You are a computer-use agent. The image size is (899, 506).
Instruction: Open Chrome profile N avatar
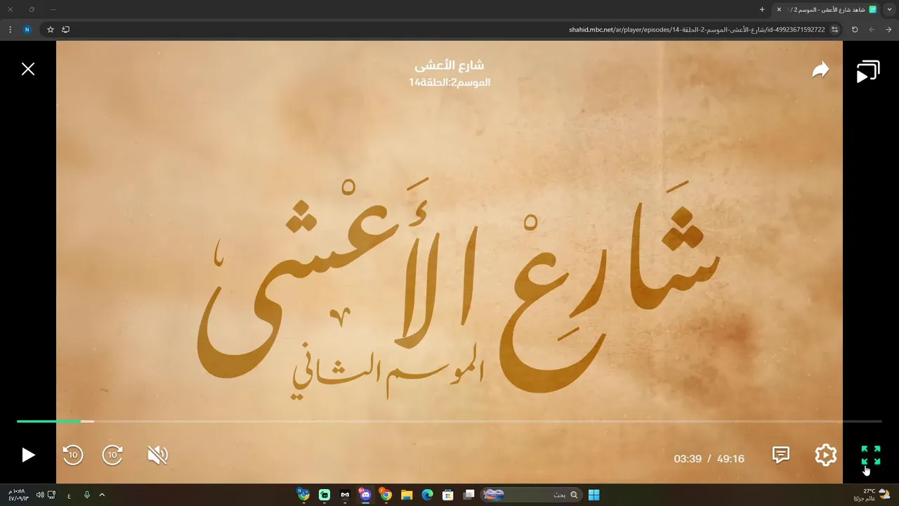27,30
